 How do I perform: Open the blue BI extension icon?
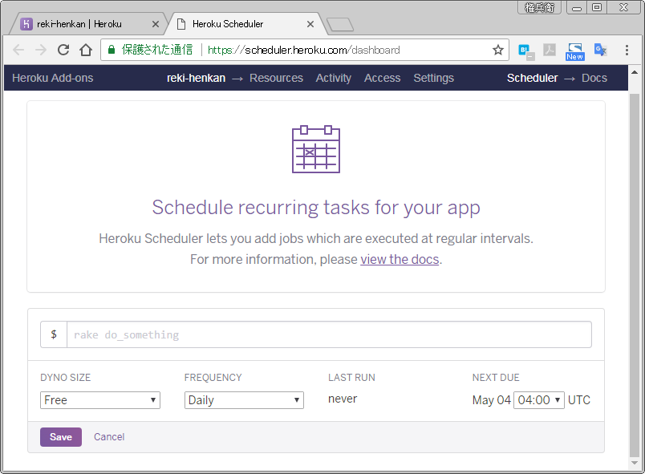(x=525, y=51)
